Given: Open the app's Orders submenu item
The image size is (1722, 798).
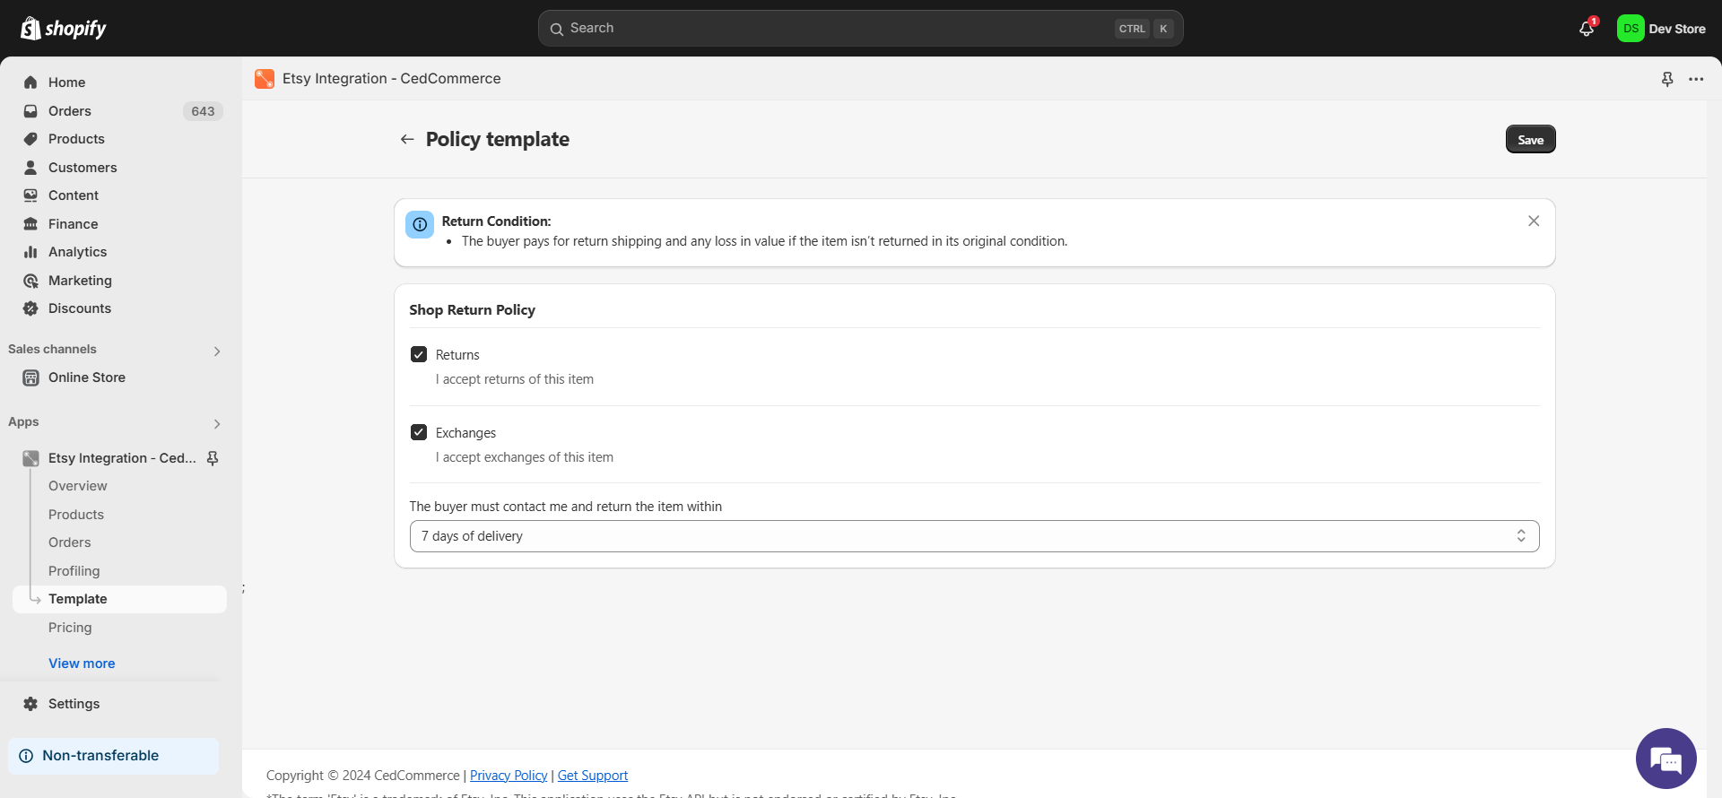Looking at the screenshot, I should pos(70,542).
